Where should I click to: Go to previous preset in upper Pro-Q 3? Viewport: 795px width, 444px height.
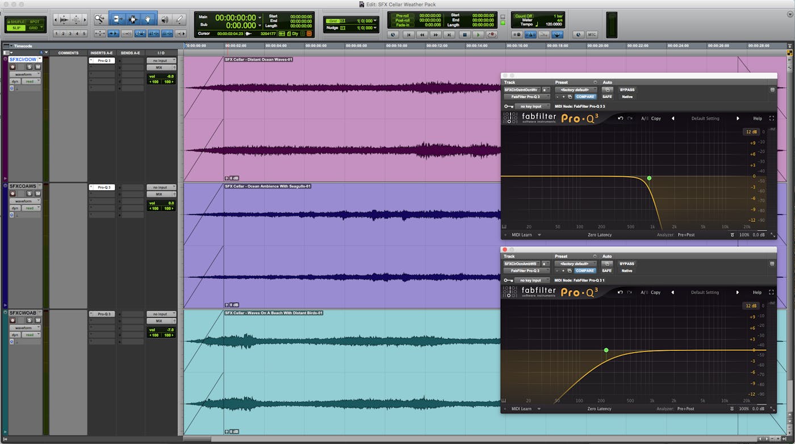pos(673,118)
